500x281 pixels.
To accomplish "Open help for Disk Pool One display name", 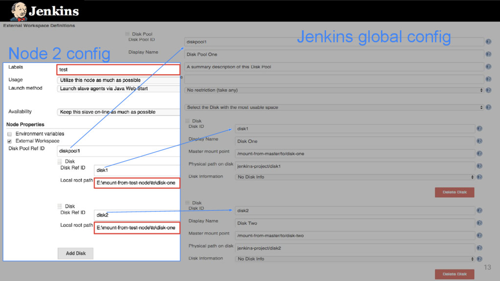I will click(x=488, y=54).
